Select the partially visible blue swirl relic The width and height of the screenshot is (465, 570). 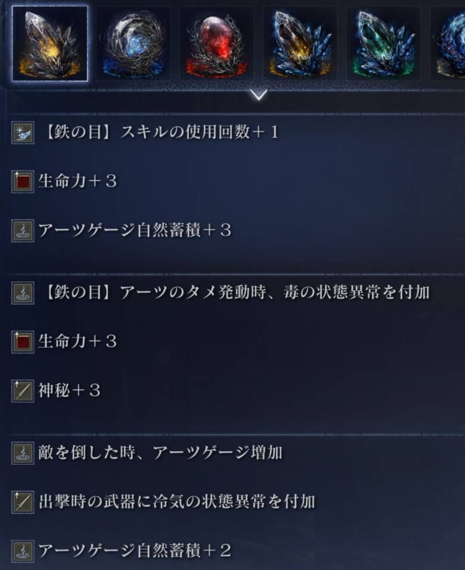pyautogui.click(x=448, y=44)
